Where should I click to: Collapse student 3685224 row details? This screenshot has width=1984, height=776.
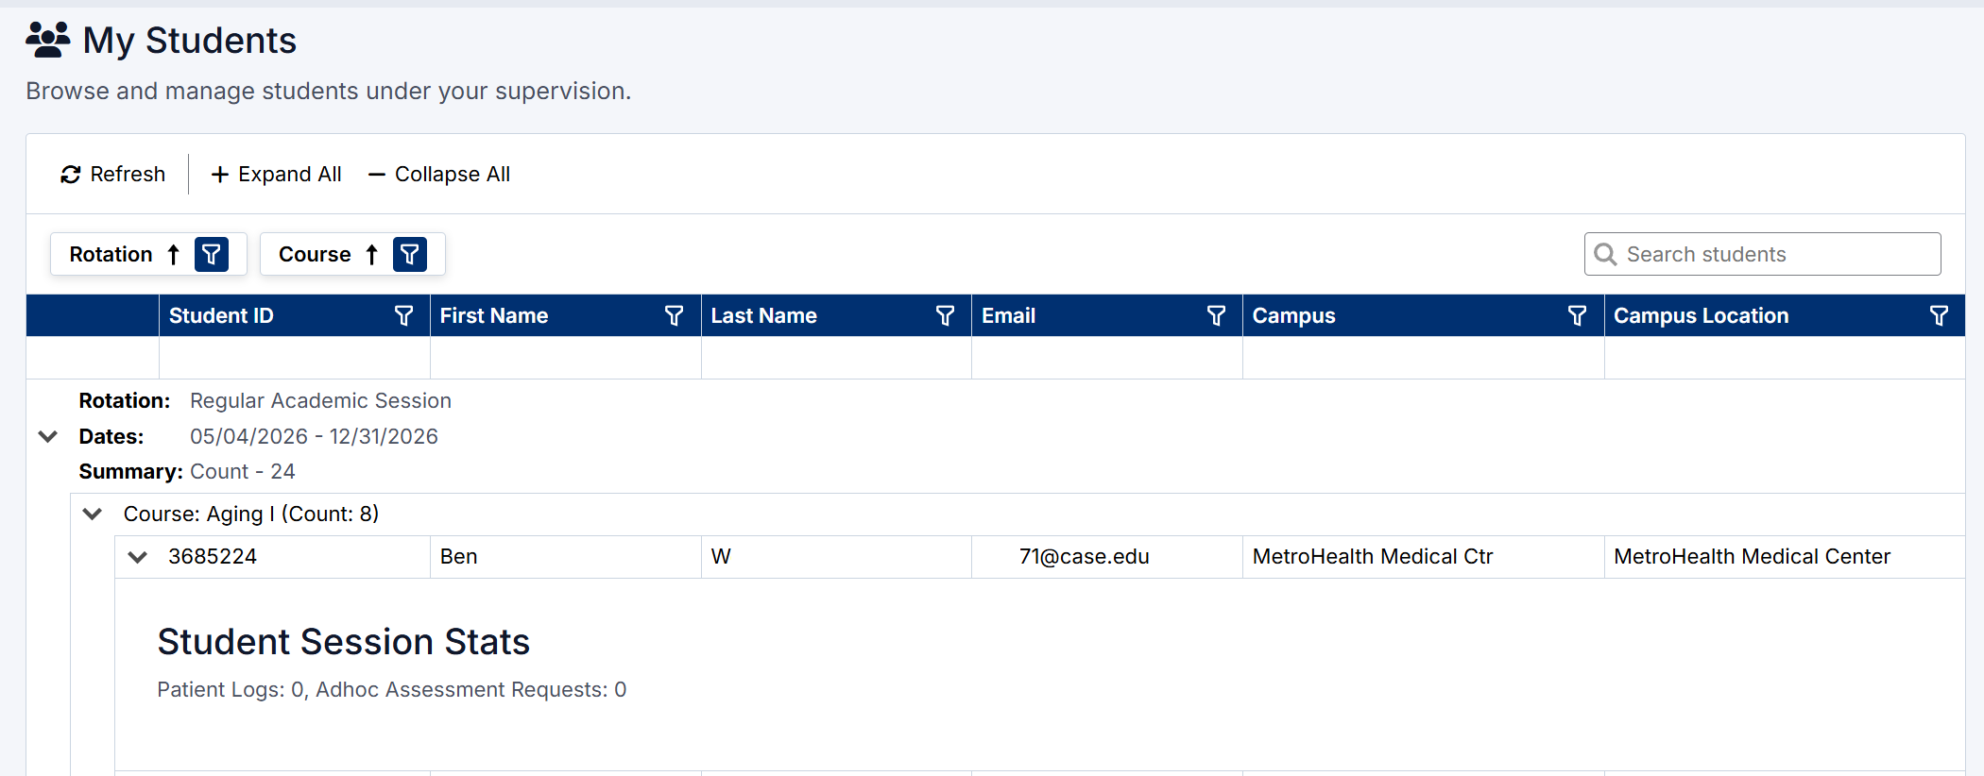point(138,557)
